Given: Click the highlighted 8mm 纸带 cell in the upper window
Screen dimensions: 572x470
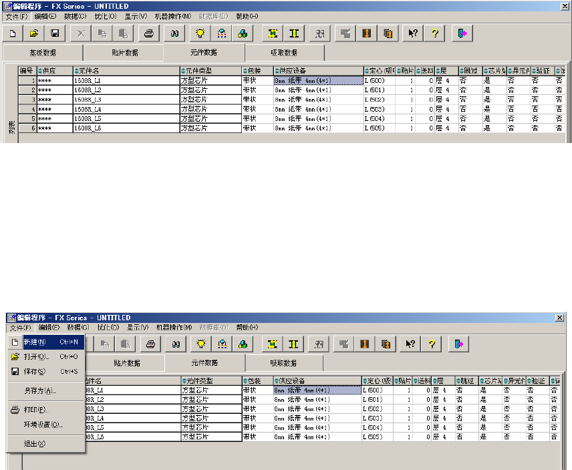Looking at the screenshot, I should [x=319, y=81].
